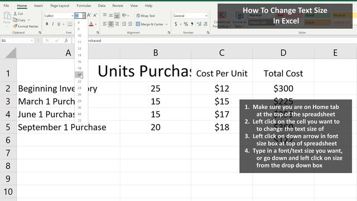Click the Paste clipboard icon

7,16
